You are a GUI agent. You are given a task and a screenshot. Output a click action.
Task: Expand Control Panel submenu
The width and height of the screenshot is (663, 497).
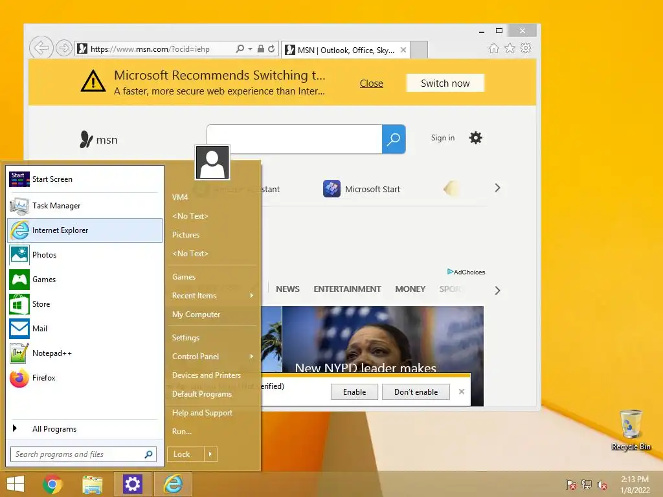click(212, 357)
